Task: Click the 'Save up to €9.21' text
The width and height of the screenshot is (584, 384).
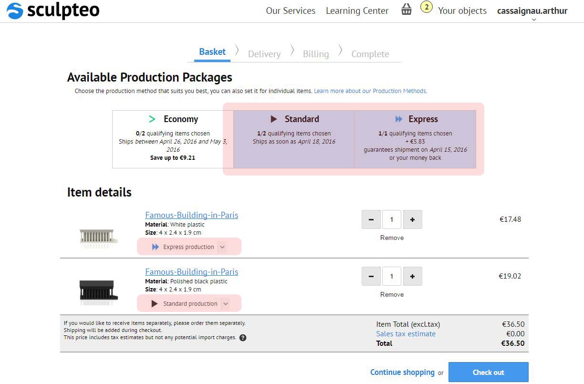Action: click(173, 158)
